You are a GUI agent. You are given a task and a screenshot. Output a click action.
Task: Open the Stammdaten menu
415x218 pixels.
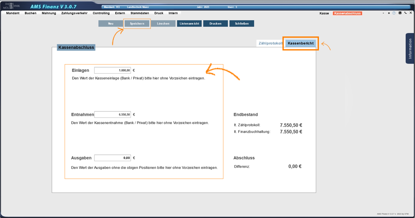(x=140, y=13)
